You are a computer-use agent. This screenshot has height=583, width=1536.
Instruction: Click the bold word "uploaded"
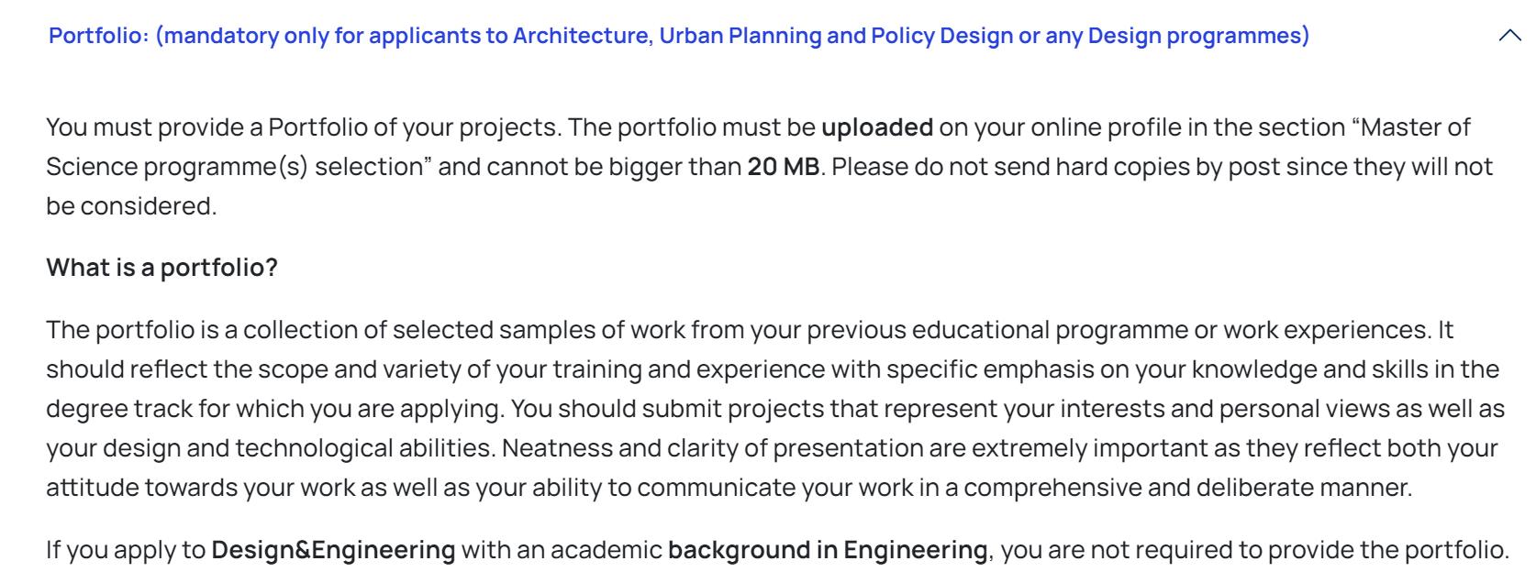877,127
